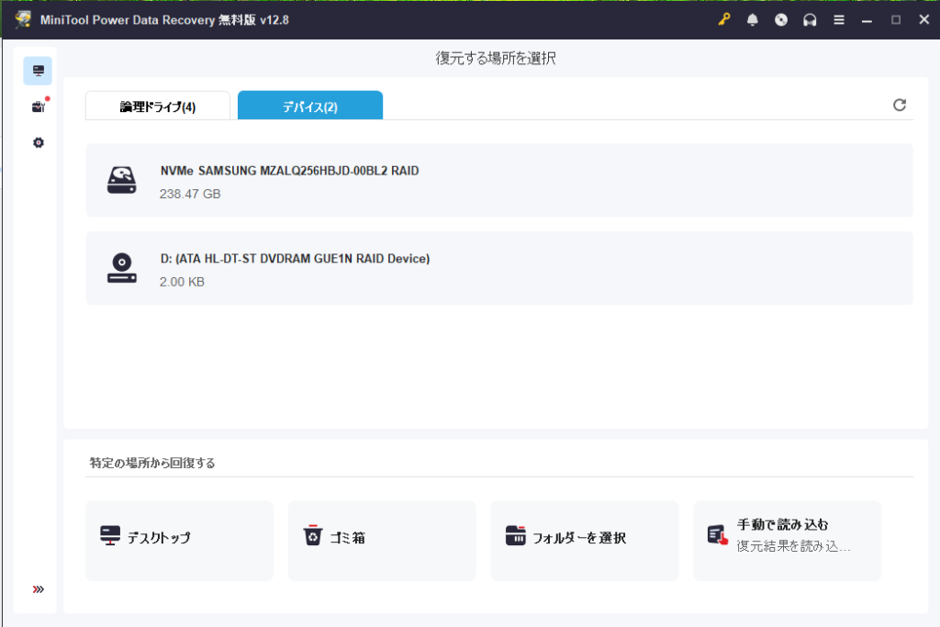Switch to the 論理ドライブ(4) tab

158,106
